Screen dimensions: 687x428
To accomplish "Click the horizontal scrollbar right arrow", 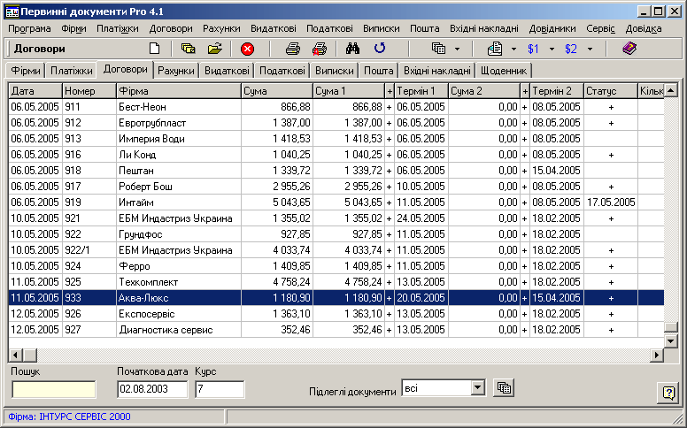I will 656,355.
